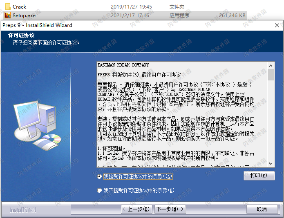Accept the license agreement terms radio button
This screenshot has height=218, width=284.
(x=99, y=176)
